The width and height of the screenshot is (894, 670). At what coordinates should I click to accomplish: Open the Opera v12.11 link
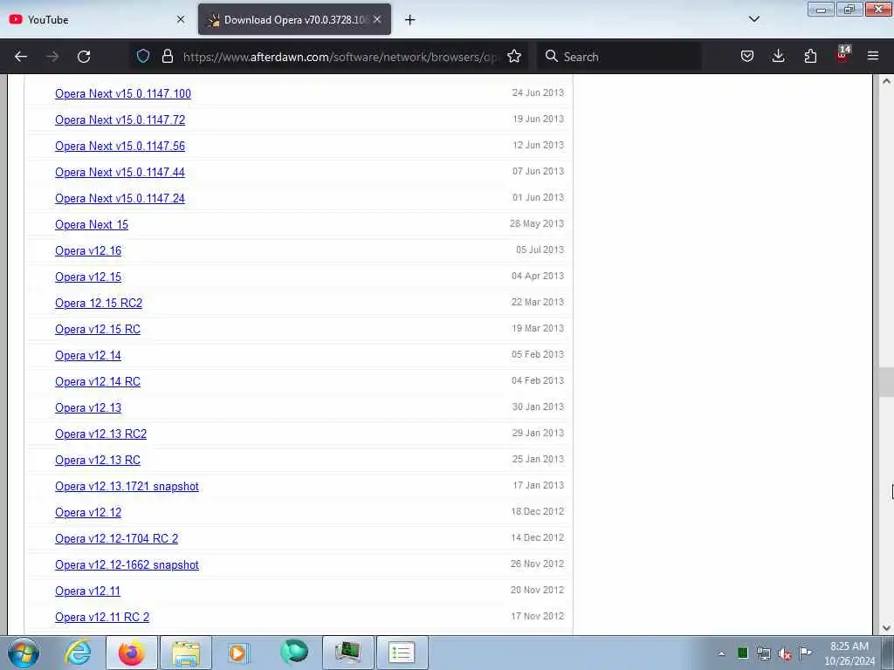[87, 591]
